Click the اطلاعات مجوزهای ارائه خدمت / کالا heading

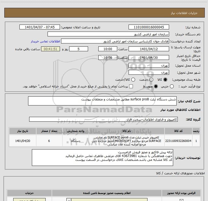180,173
